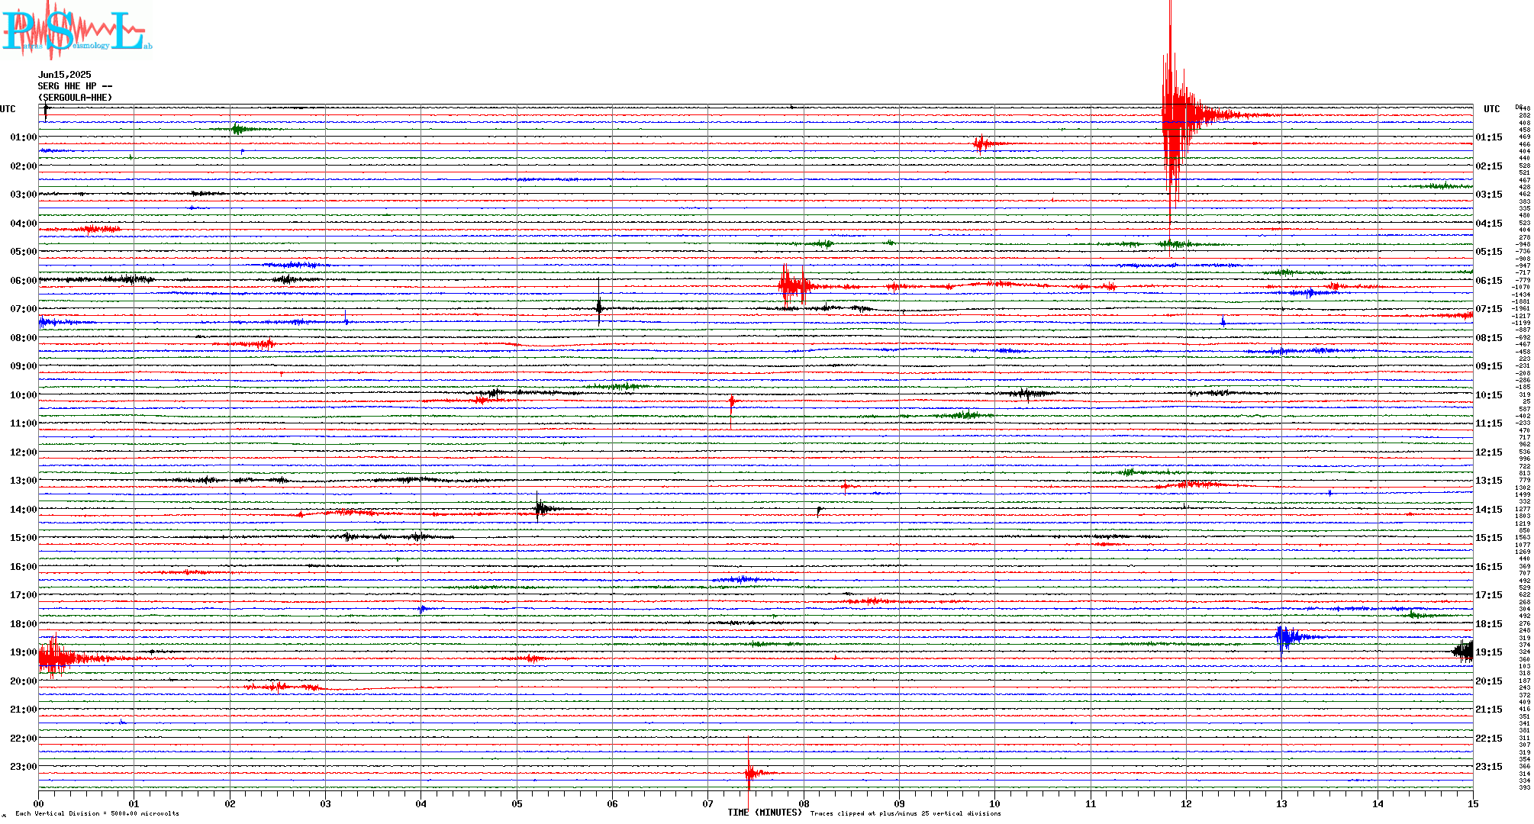
Task: Click minute tick 08 on the bottom axis
Action: (x=804, y=803)
